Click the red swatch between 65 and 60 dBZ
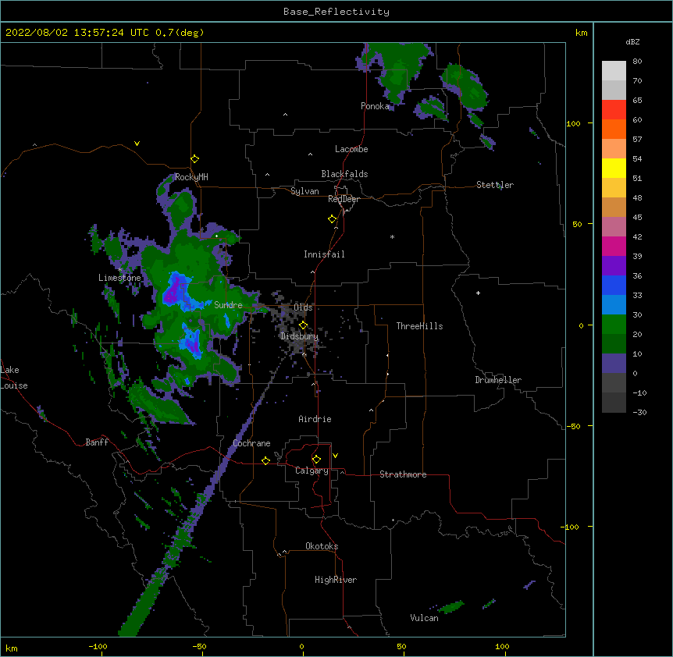The height and width of the screenshot is (657, 673). 614,110
